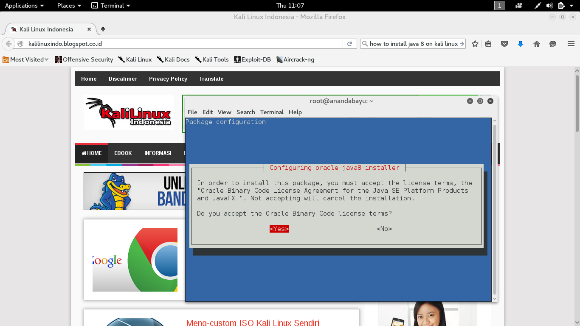Open Terminal app menu in top panel
Screen dimensions: 580x326
click(x=111, y=6)
